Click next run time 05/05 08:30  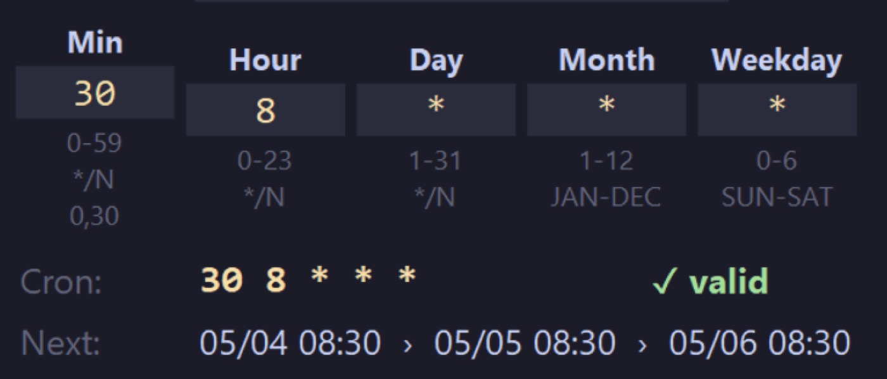coord(525,343)
